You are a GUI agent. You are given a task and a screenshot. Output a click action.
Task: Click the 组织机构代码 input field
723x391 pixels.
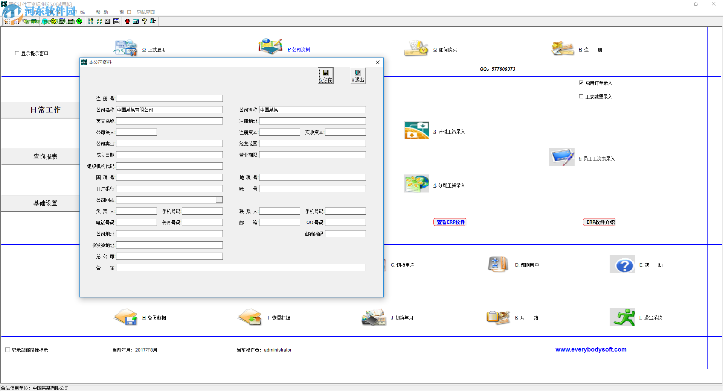pyautogui.click(x=169, y=166)
